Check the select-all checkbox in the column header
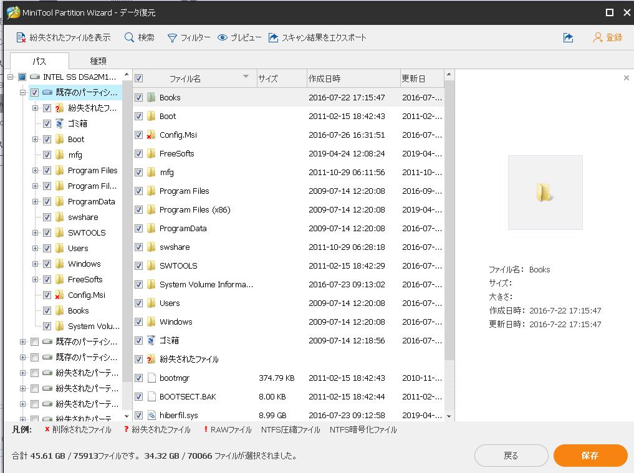This screenshot has width=634, height=473. (138, 78)
